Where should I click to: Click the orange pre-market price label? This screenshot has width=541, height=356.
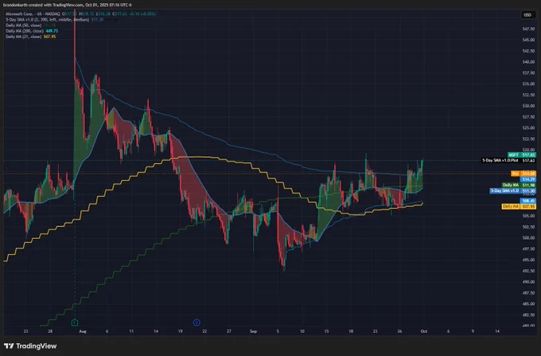(523, 174)
